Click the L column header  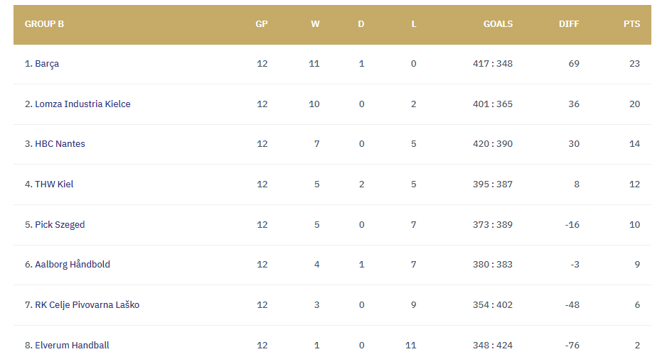[414, 24]
